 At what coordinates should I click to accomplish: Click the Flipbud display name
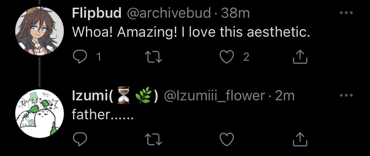point(97,13)
